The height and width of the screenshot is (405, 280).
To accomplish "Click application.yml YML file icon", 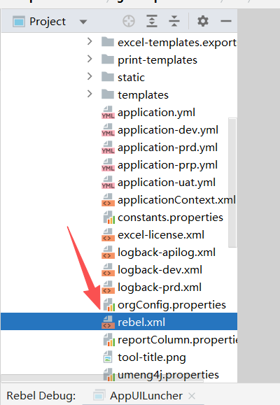I will (108, 113).
